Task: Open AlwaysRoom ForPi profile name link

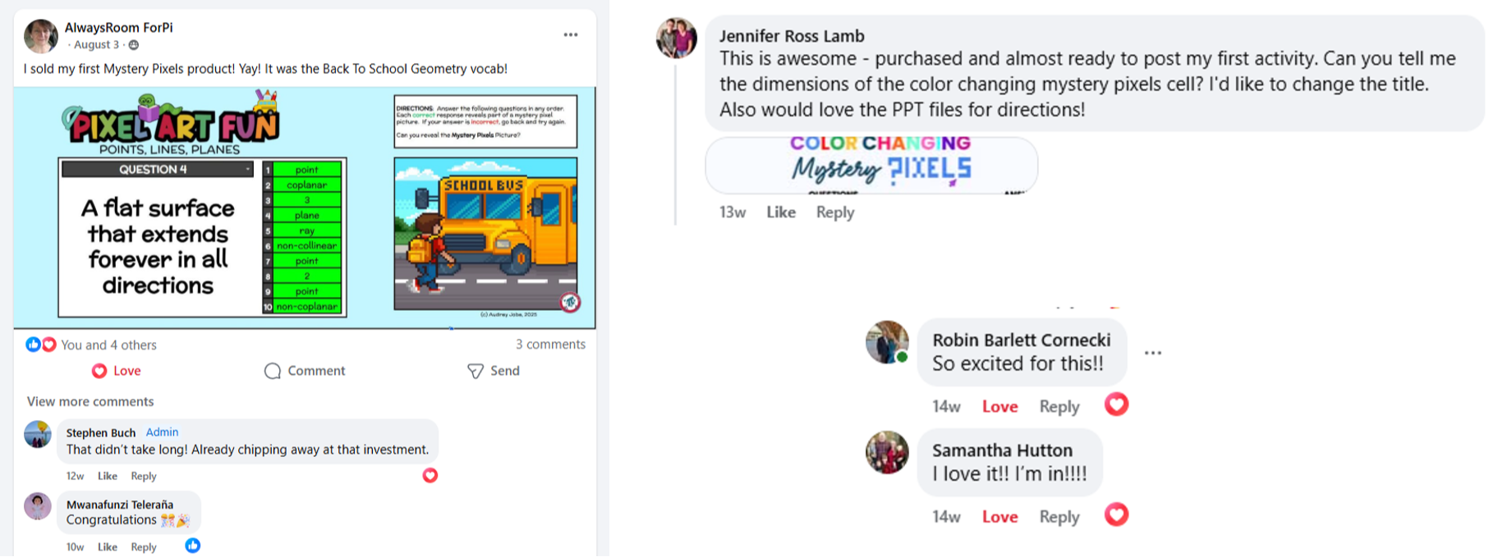Action: (x=119, y=27)
